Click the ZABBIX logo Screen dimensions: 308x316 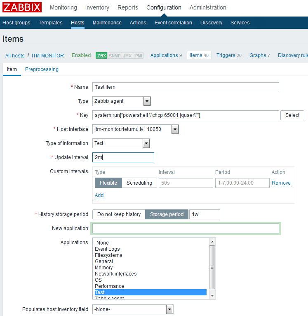click(x=22, y=7)
